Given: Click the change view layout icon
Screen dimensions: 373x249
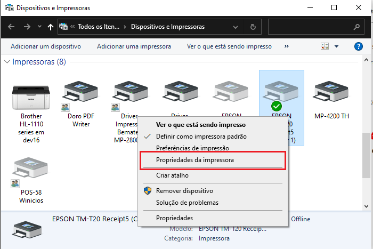Looking at the screenshot, I should [325, 46].
